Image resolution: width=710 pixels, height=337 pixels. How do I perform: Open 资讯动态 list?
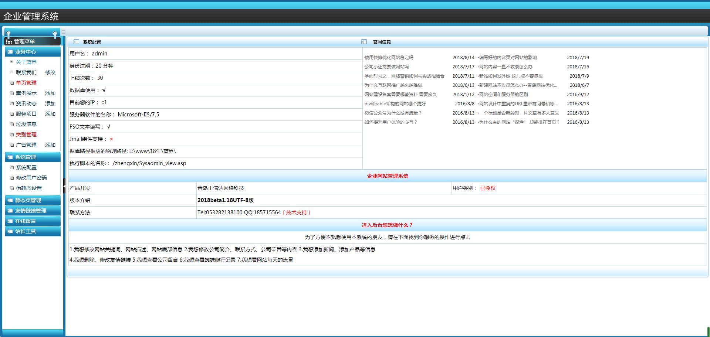click(x=26, y=103)
